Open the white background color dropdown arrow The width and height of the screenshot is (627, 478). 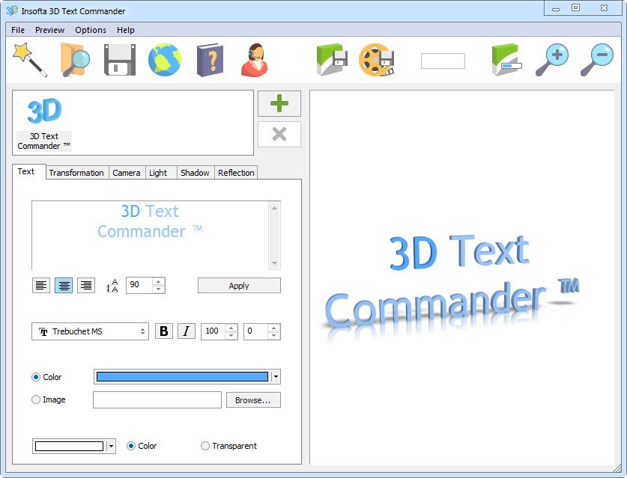[x=111, y=446]
